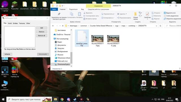Click History in the ribbon Open group

click(x=156, y=19)
